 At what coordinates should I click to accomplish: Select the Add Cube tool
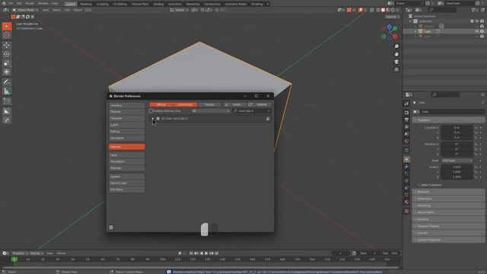[x=7, y=101]
